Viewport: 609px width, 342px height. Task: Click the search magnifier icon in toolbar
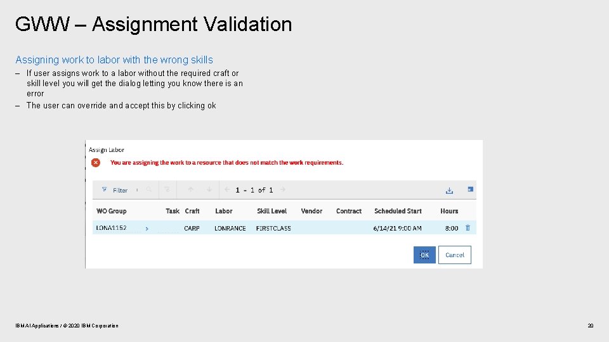(x=148, y=189)
